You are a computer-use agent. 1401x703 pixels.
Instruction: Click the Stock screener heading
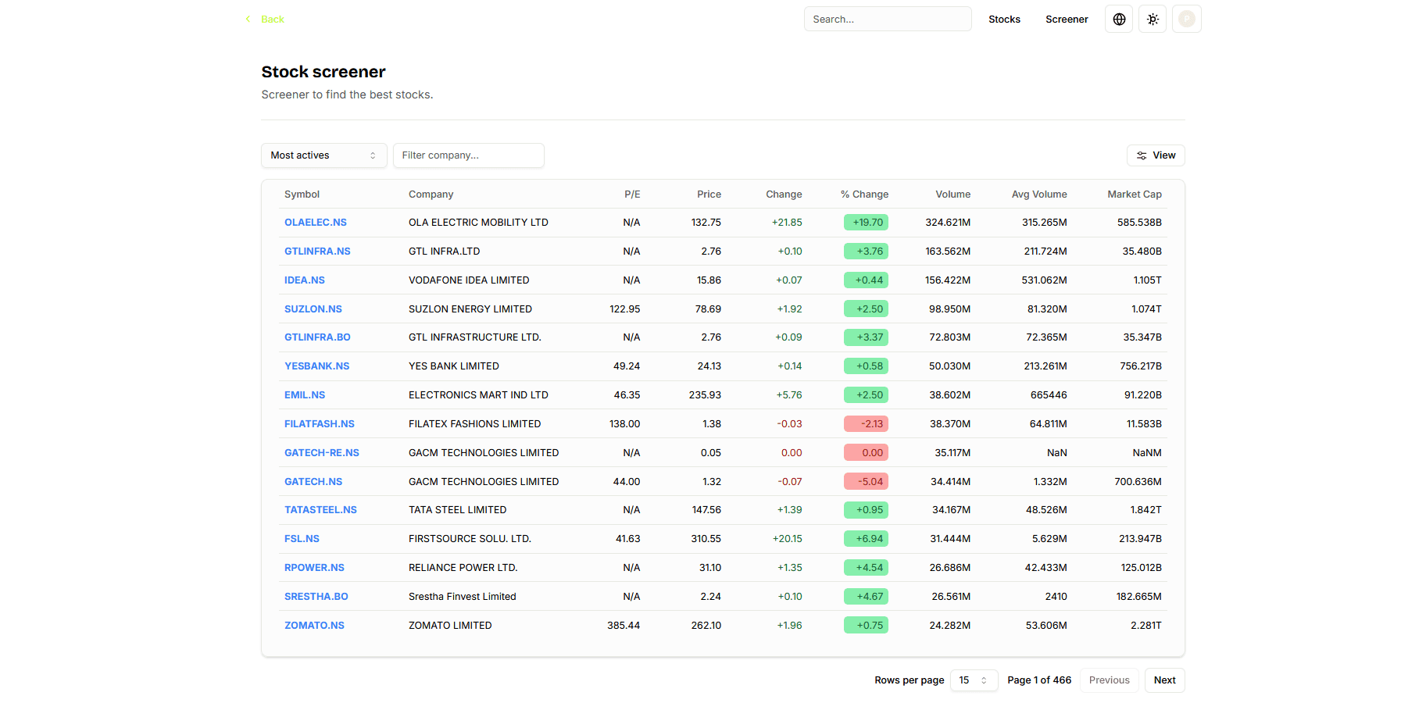click(323, 72)
